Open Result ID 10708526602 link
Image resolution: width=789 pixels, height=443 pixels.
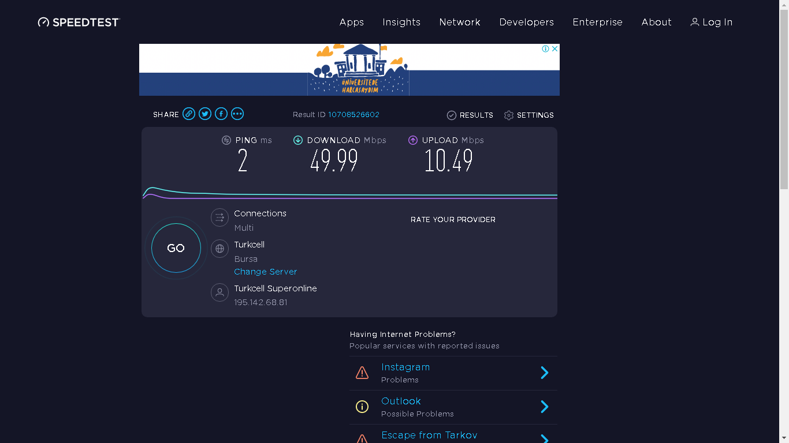click(x=354, y=115)
